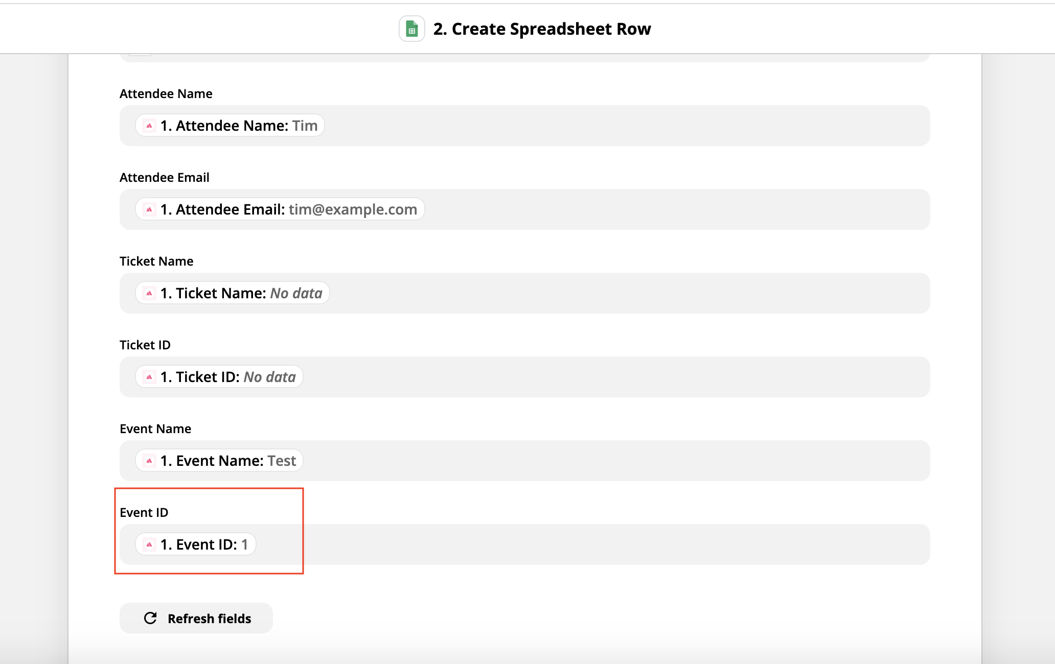Click the refresh arrow icon
The height and width of the screenshot is (664, 1055).
coord(150,618)
